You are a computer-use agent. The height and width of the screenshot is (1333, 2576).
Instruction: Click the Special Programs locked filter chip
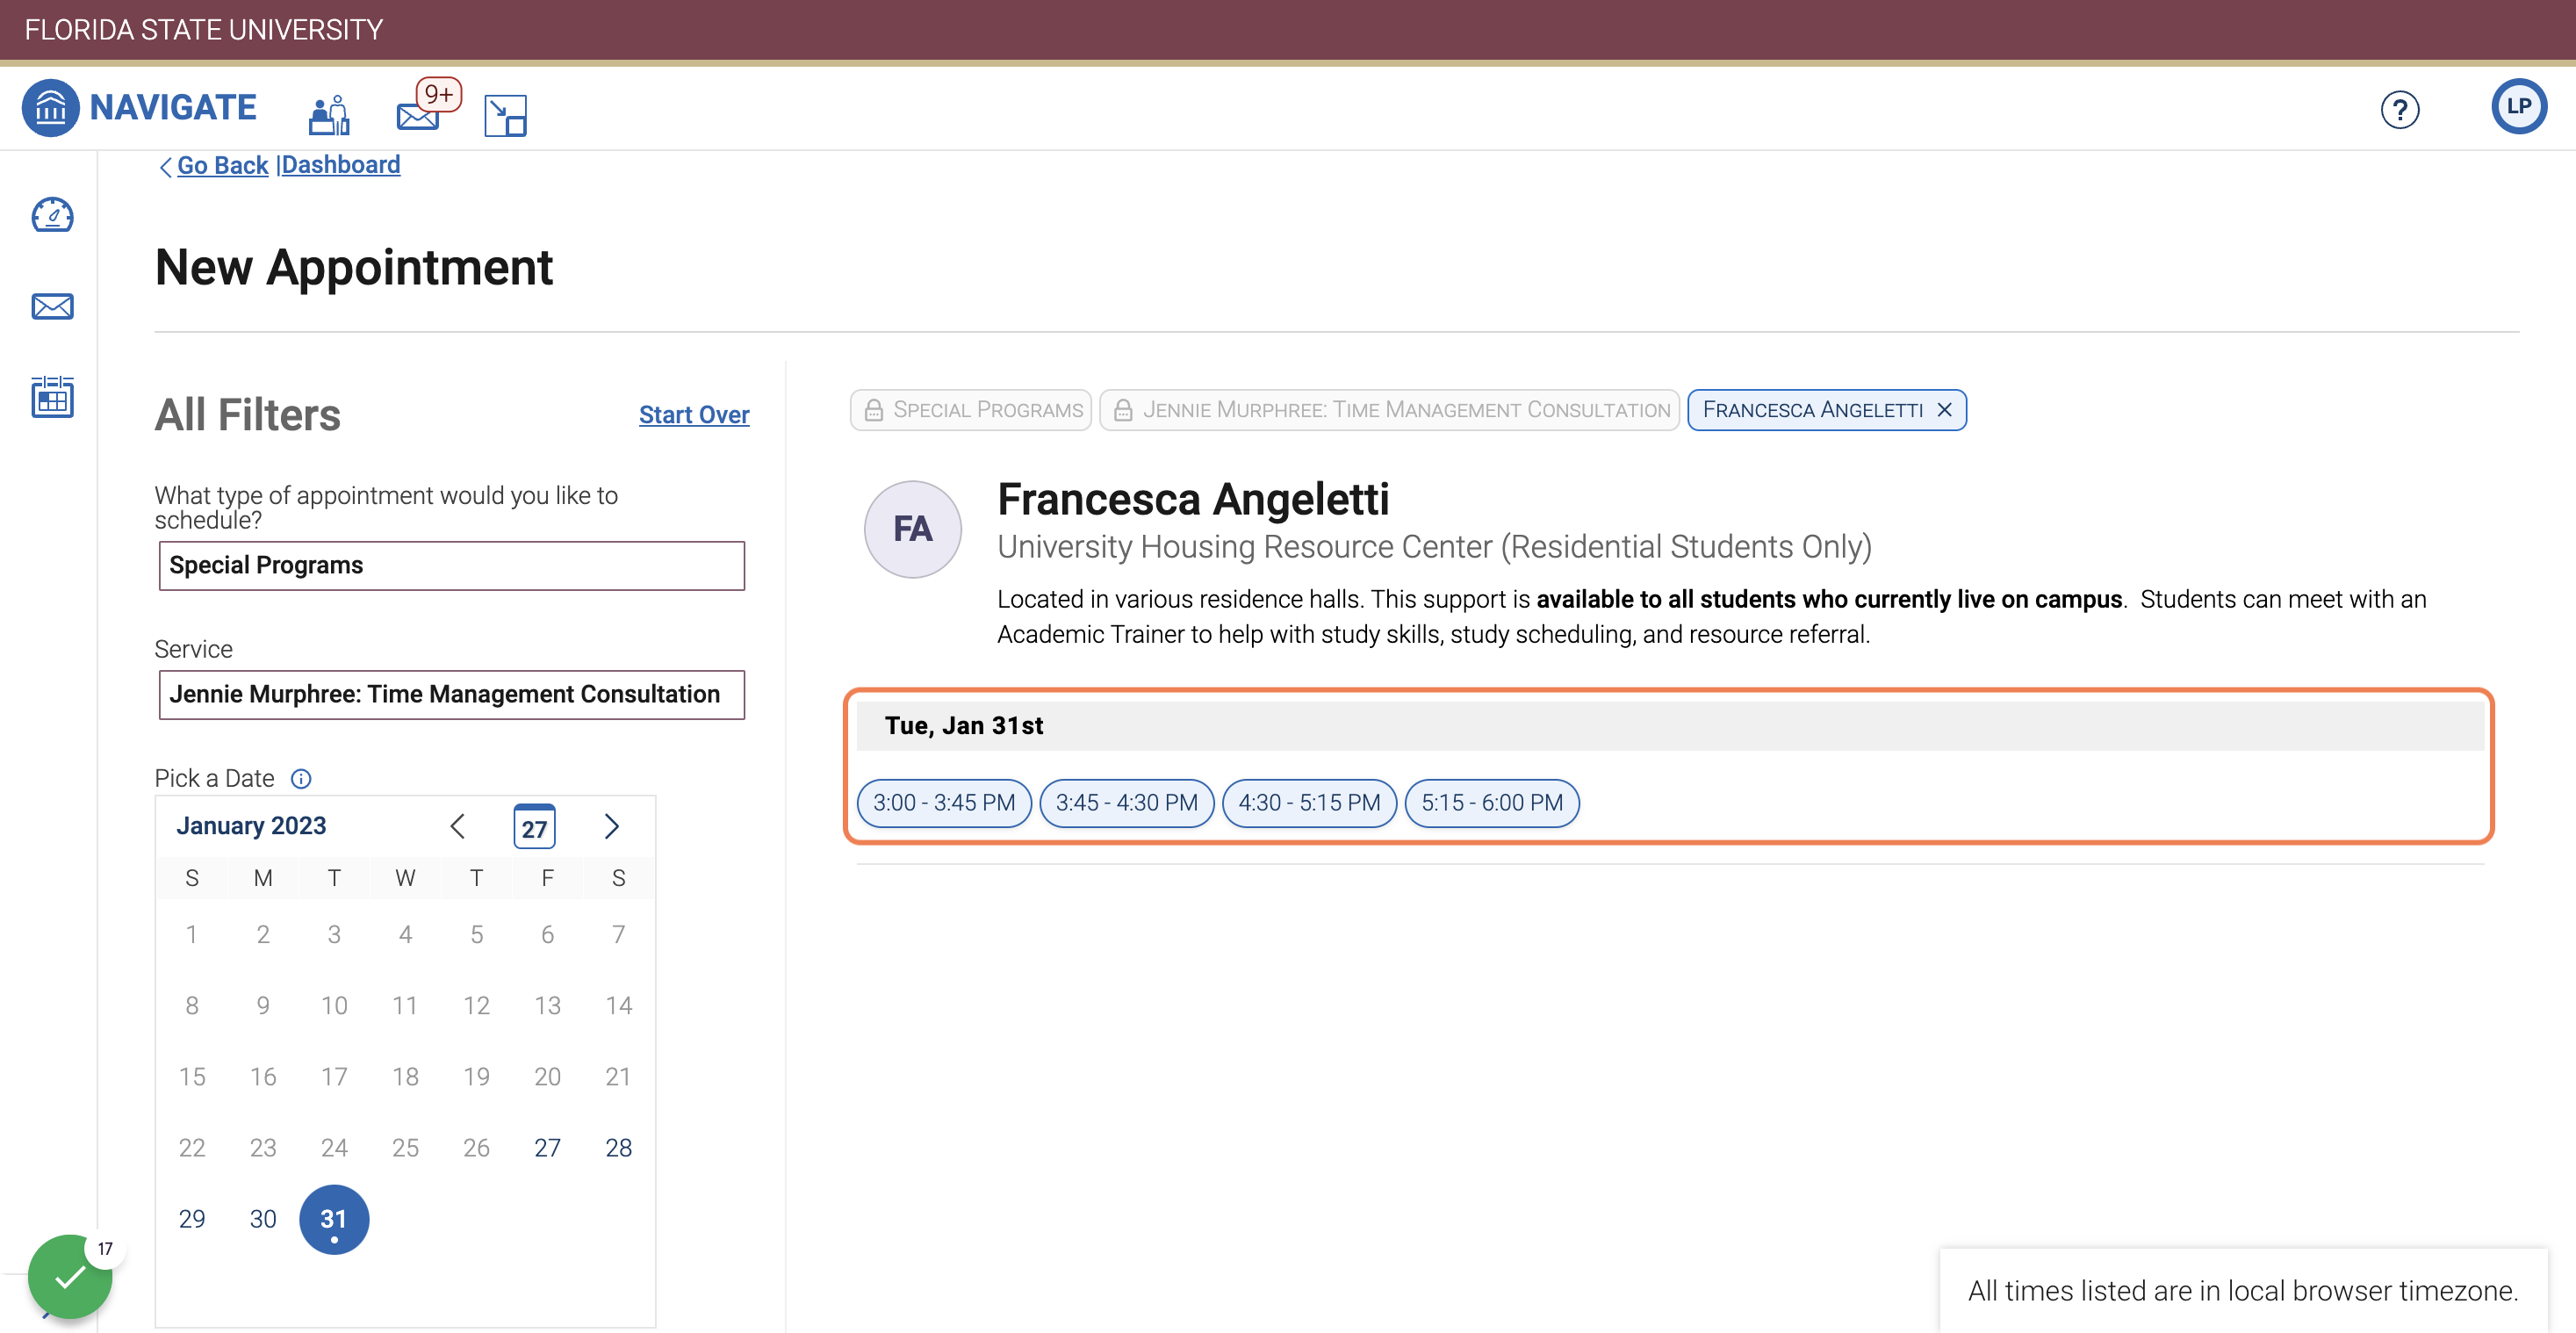[971, 410]
